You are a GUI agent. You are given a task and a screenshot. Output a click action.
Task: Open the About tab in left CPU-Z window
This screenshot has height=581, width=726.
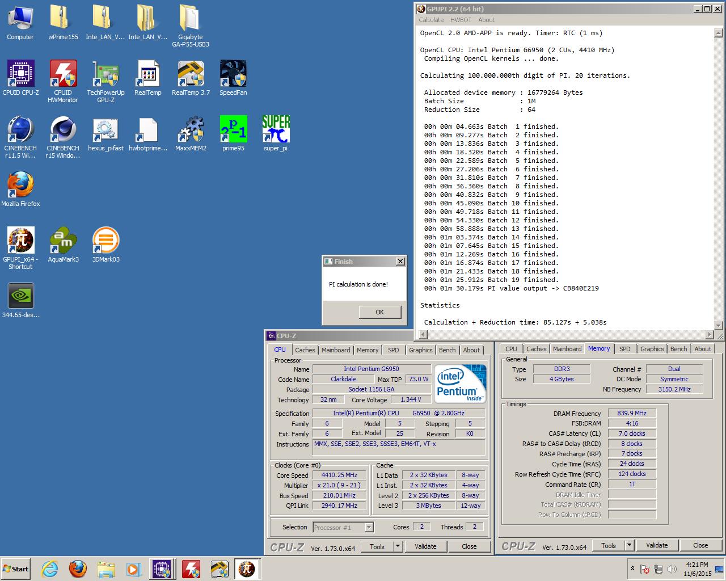click(x=471, y=350)
